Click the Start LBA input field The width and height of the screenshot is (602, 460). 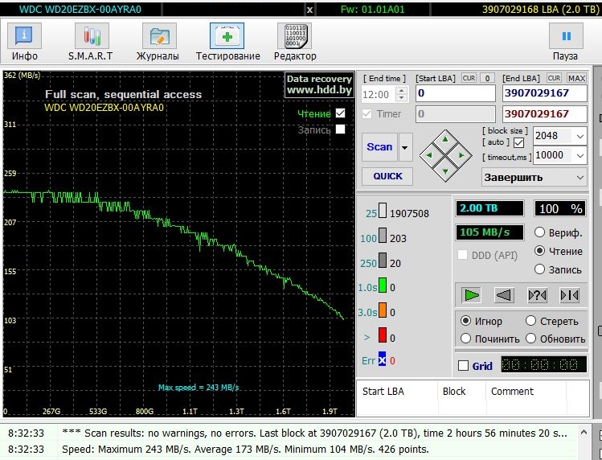455,94
